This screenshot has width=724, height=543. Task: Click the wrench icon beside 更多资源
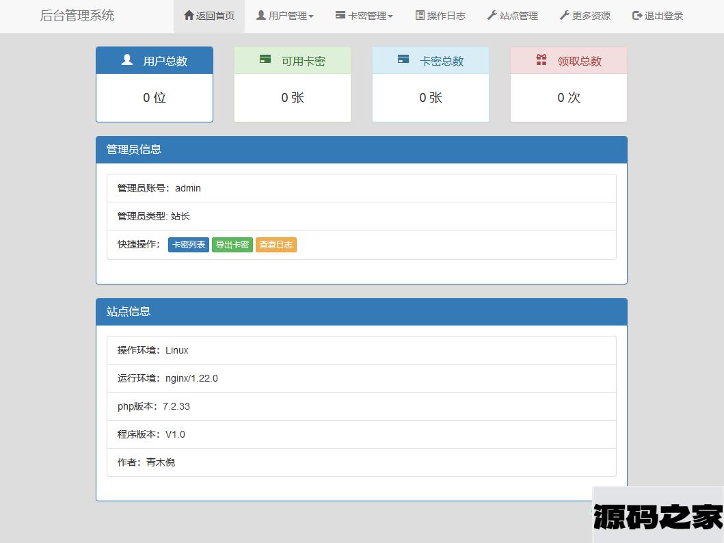point(565,15)
